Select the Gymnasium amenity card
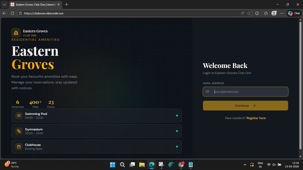The image size is (303, 170). [96, 131]
